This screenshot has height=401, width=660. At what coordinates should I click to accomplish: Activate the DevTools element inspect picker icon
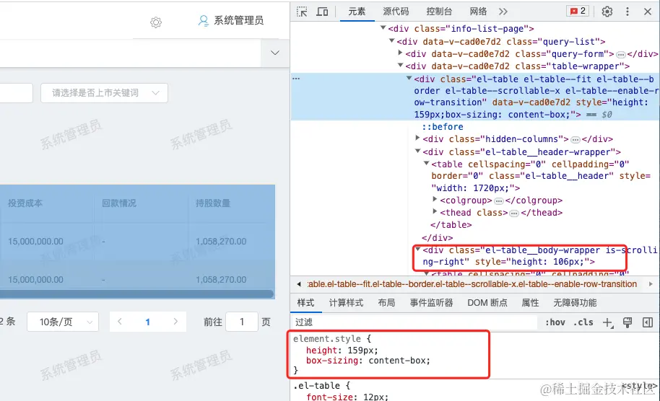click(x=302, y=12)
